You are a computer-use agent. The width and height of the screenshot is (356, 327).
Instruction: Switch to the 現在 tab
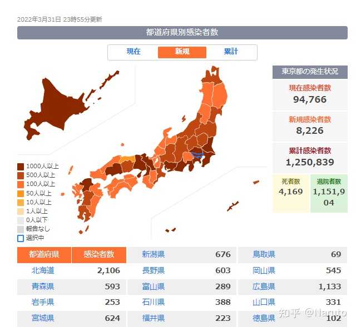coord(133,52)
